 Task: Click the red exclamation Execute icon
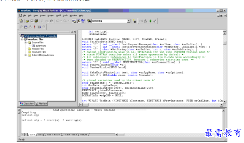point(35,27)
